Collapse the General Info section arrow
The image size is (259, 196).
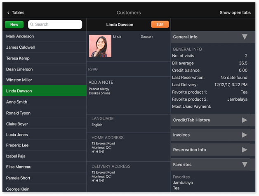click(x=245, y=37)
